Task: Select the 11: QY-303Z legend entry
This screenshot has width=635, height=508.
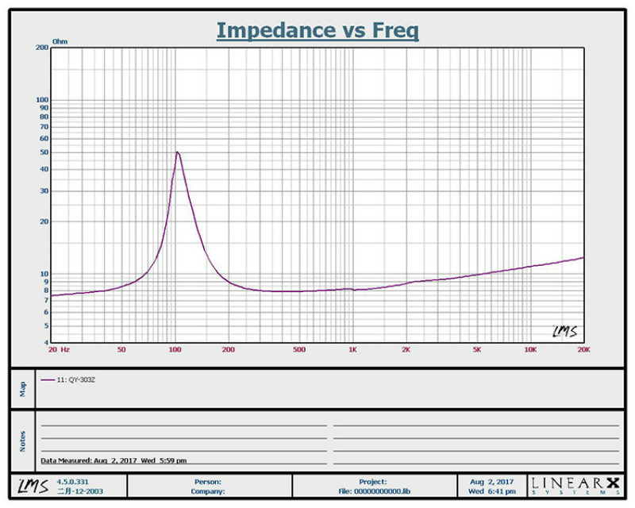Action: tap(76, 379)
